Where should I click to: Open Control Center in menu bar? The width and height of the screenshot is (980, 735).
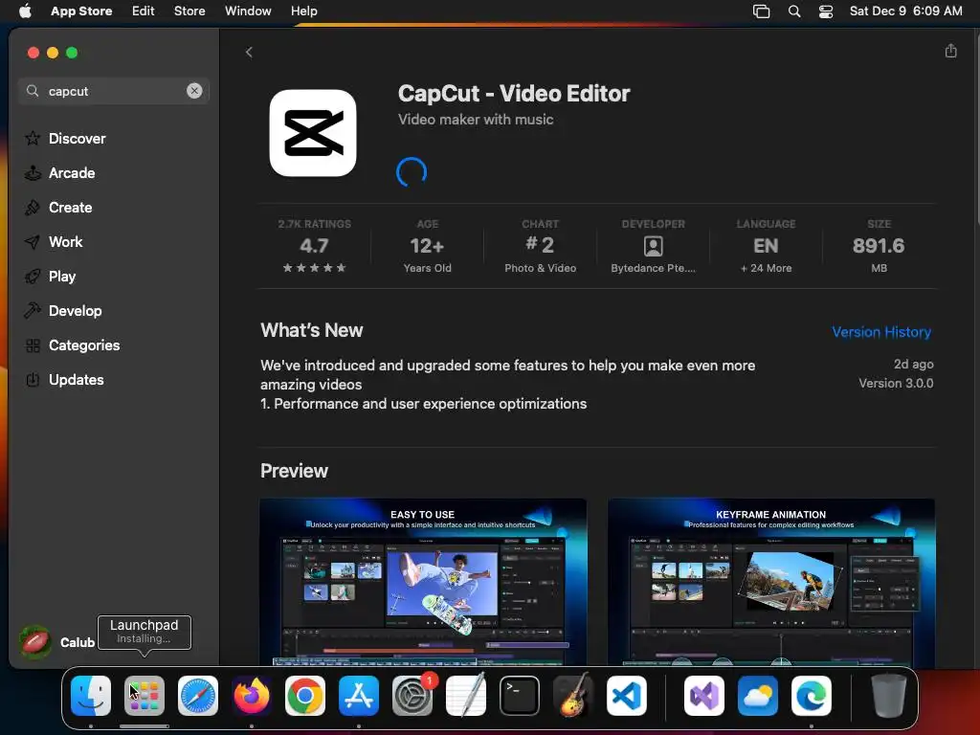click(826, 11)
